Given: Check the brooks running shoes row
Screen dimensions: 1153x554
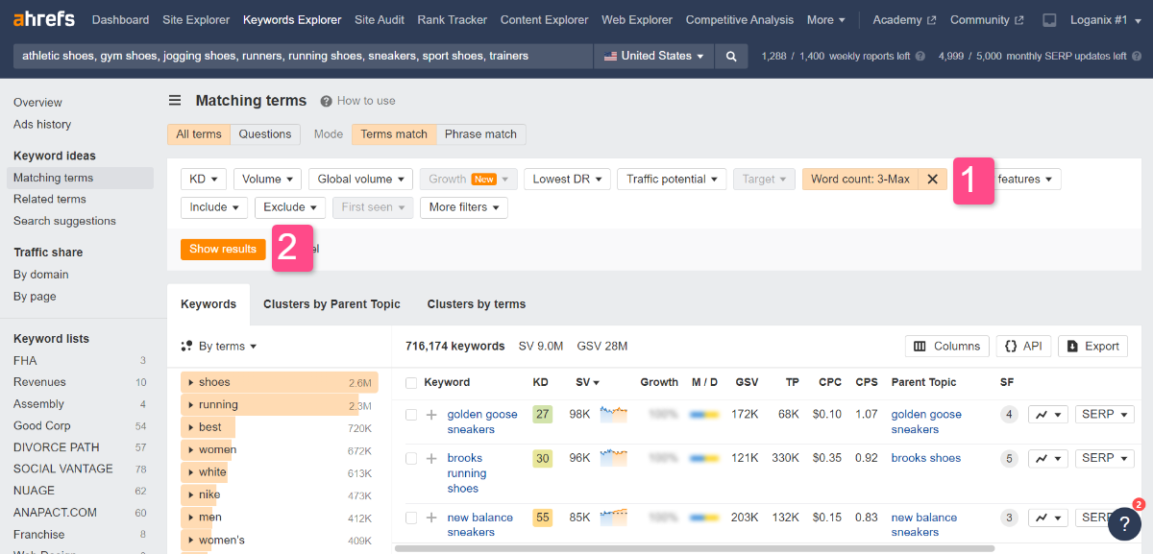Looking at the screenshot, I should coord(411,458).
